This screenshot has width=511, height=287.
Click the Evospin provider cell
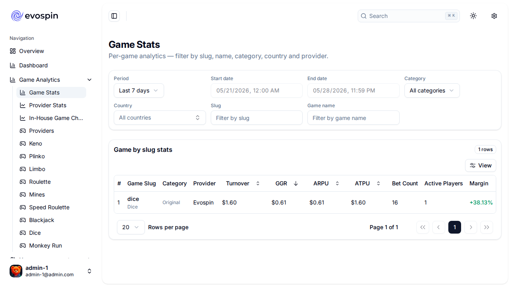(203, 202)
